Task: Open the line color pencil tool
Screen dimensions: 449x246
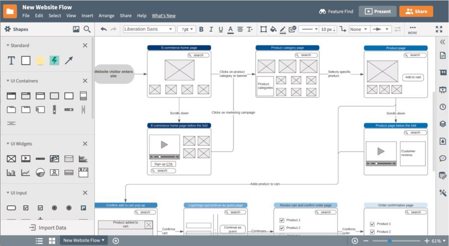Action: [x=283, y=29]
